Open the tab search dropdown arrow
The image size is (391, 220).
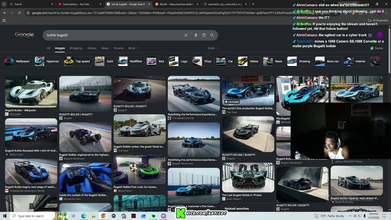pos(4,4)
